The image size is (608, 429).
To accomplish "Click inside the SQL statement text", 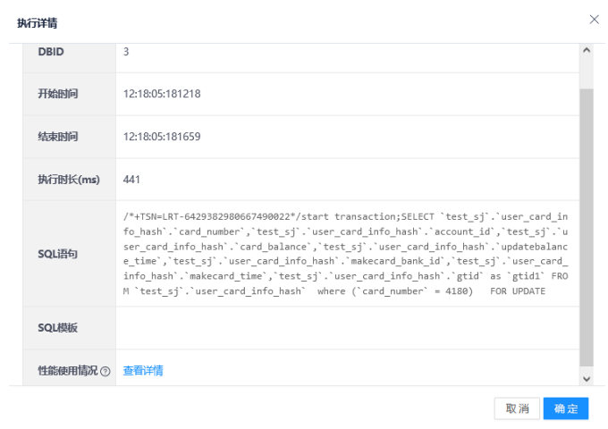I will click(344, 254).
